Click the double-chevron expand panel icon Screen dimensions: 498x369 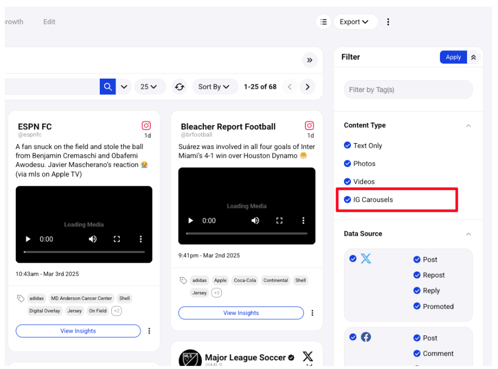(x=309, y=60)
